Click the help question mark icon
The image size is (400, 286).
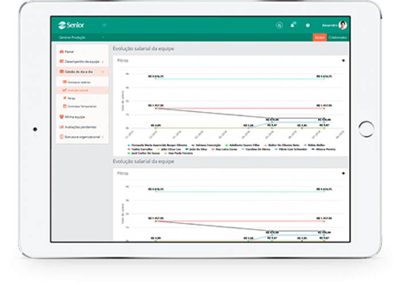click(308, 25)
